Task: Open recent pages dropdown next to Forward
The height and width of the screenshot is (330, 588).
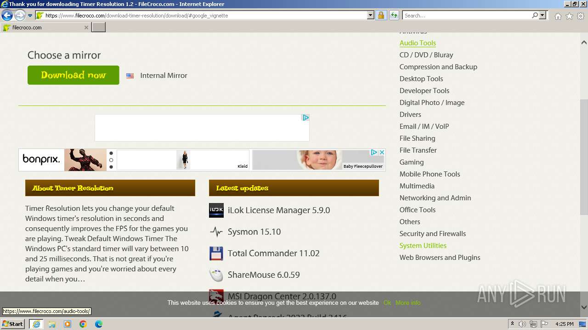Action: pos(30,16)
